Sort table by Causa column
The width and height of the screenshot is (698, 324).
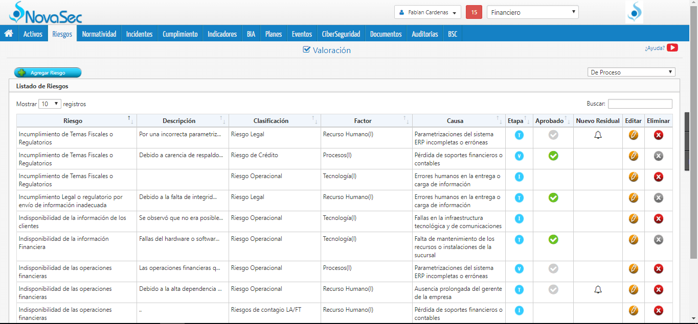tap(459, 121)
